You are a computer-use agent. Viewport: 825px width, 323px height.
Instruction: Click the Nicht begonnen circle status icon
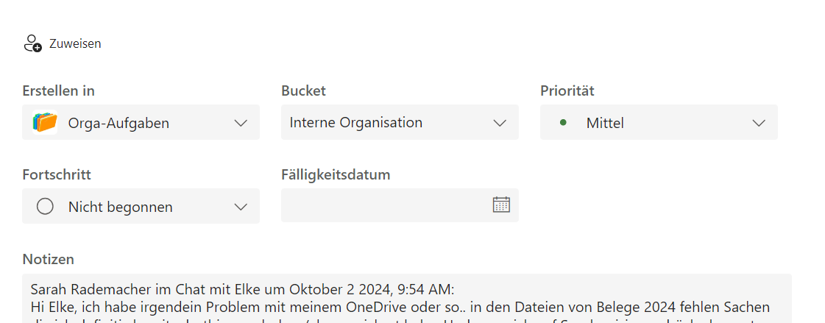pyautogui.click(x=45, y=207)
